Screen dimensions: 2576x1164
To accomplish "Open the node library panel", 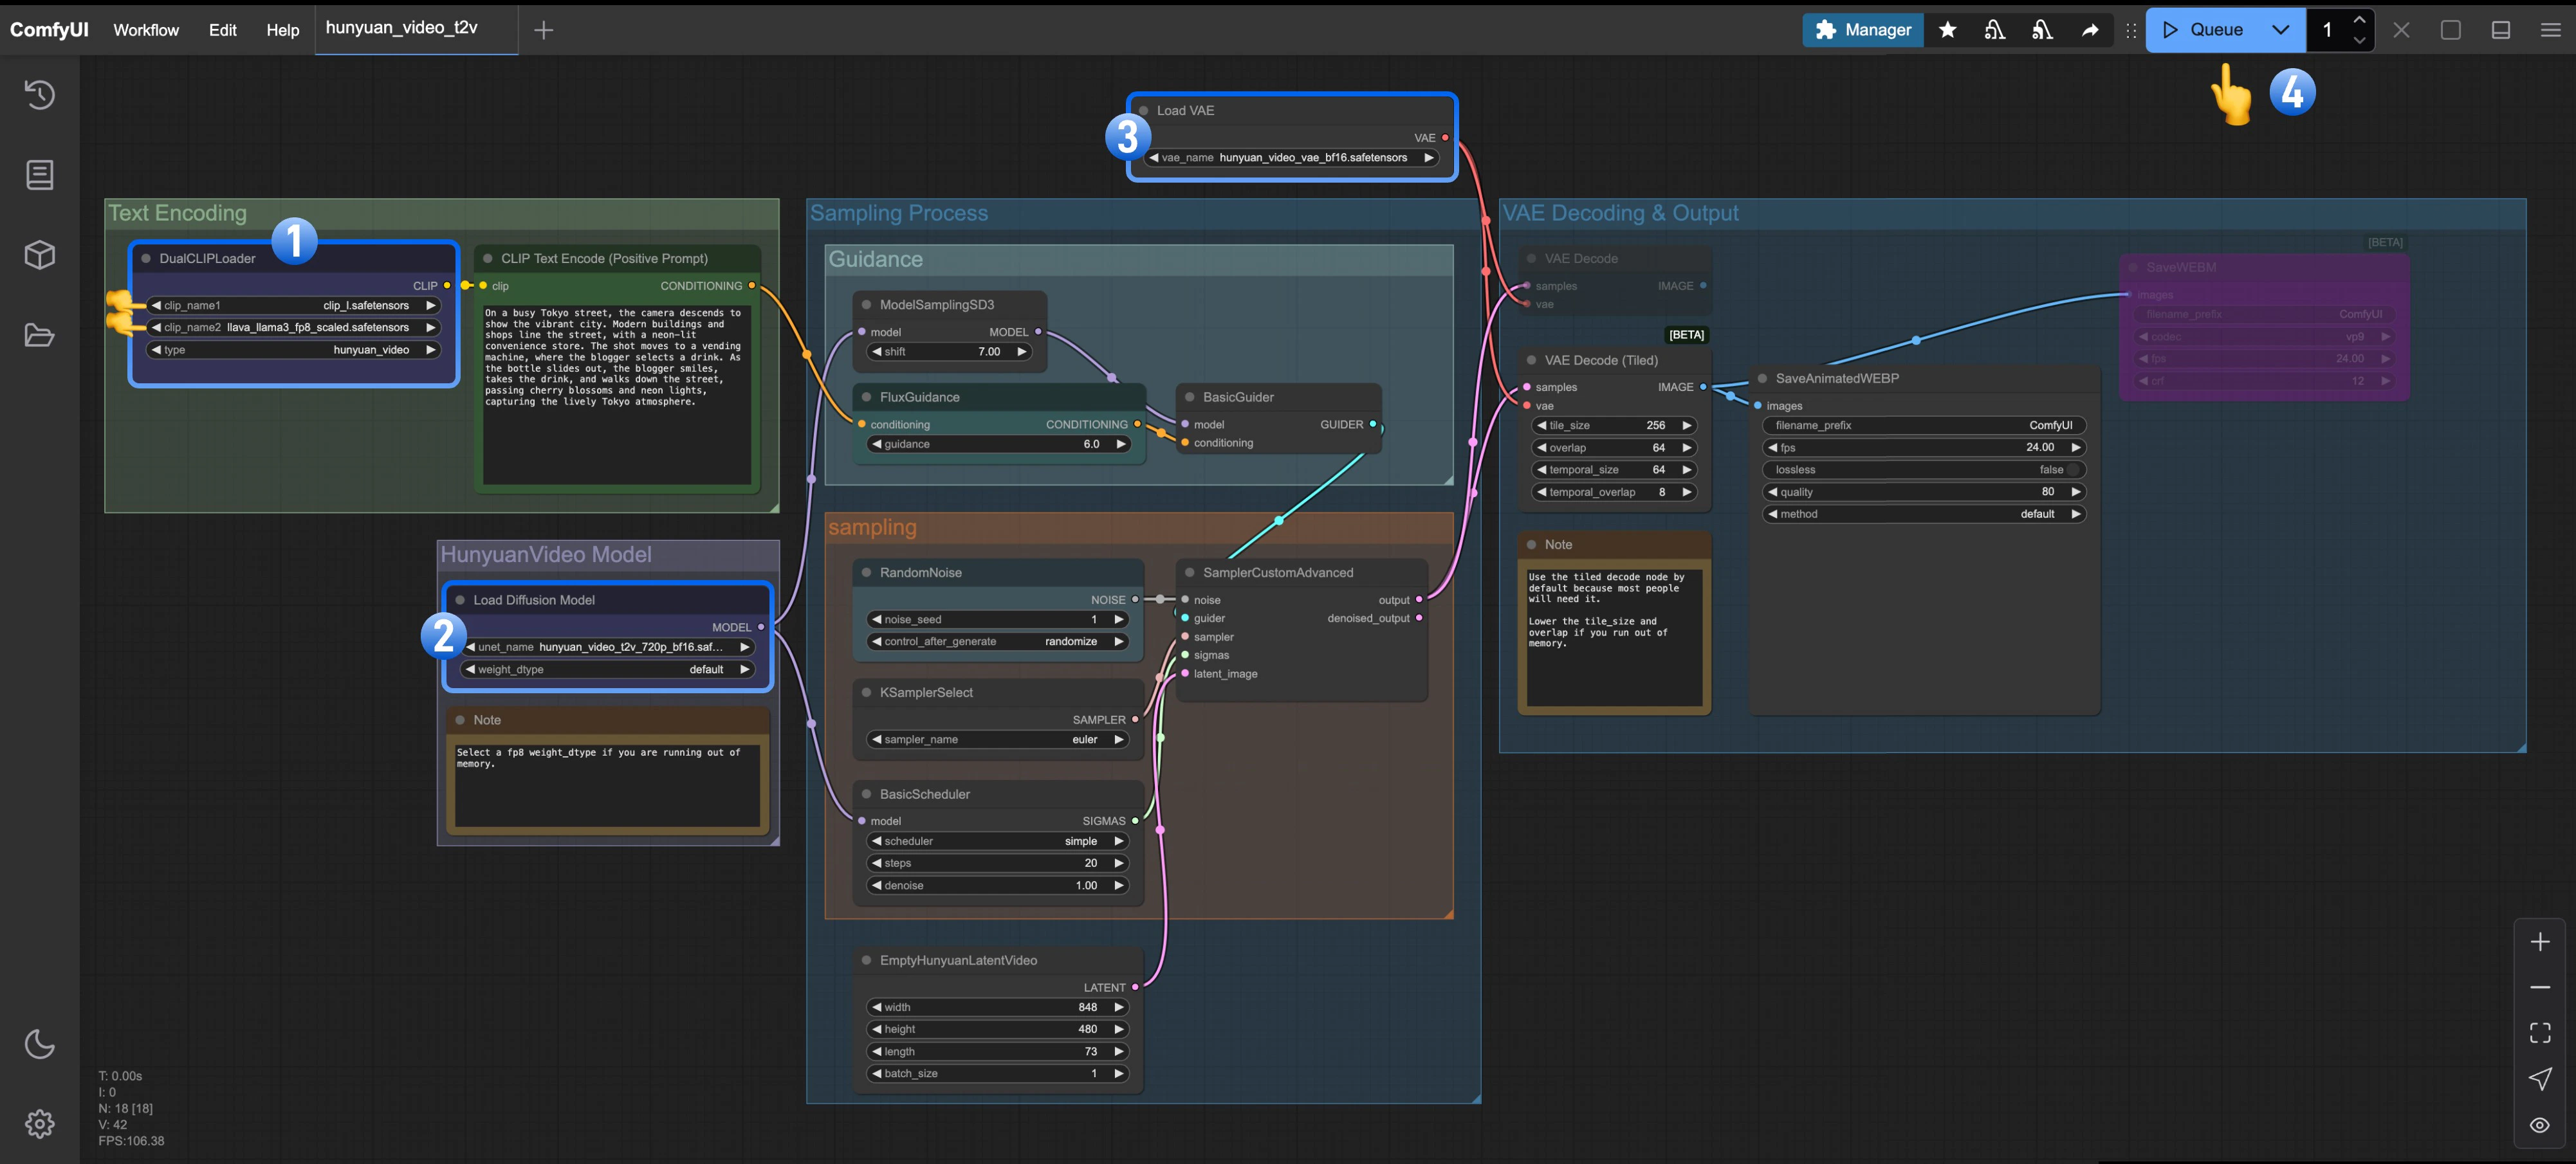I will (40, 174).
